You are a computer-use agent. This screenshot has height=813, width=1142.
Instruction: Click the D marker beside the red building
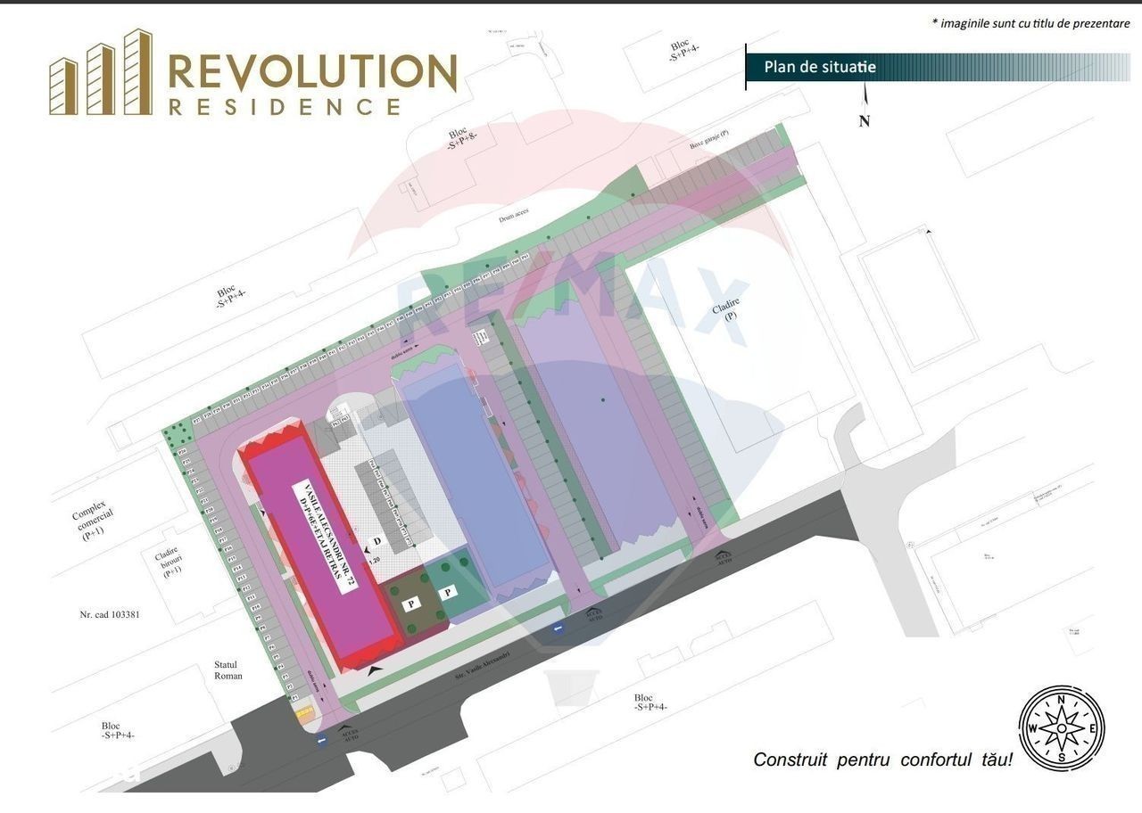(377, 542)
